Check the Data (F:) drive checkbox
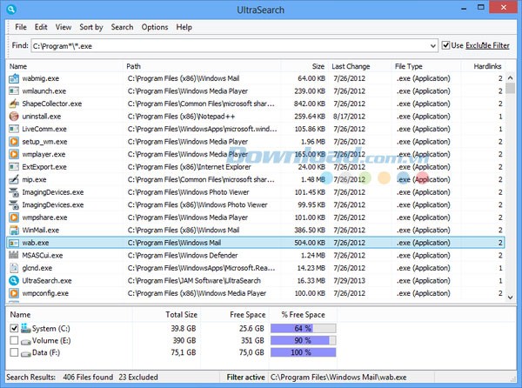 click(x=13, y=355)
